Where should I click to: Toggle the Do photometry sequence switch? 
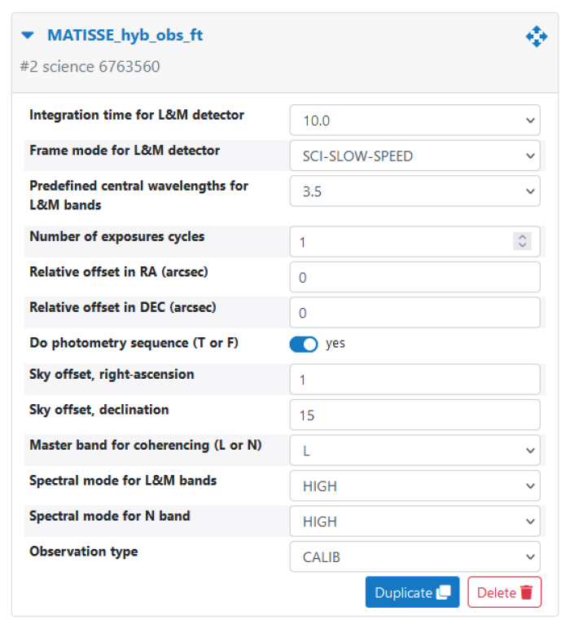click(304, 344)
